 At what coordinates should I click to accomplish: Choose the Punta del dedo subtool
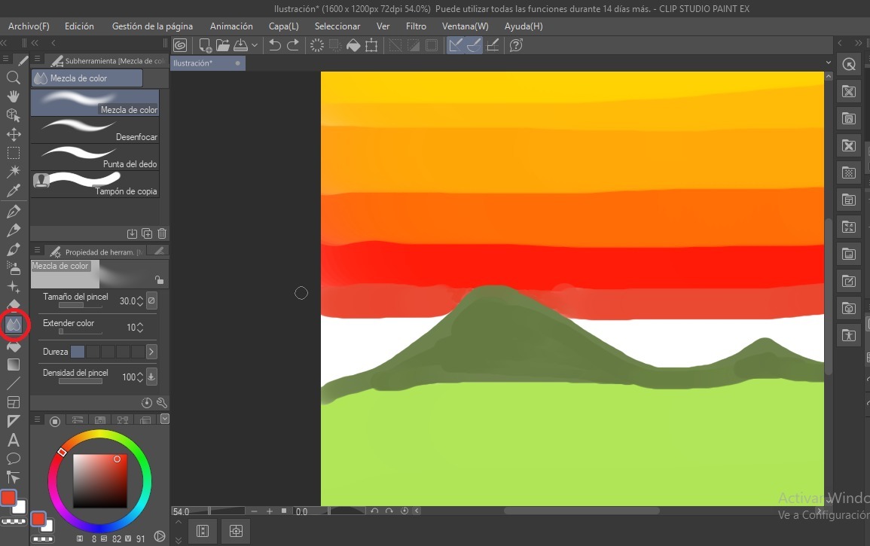pyautogui.click(x=94, y=158)
